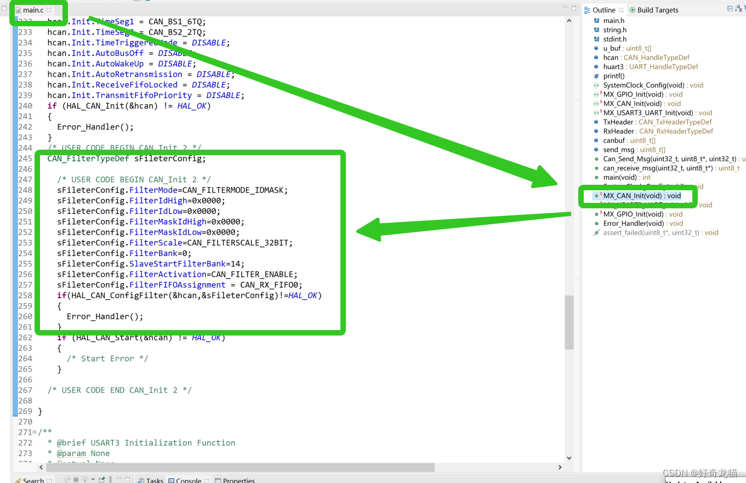
Task: Select printf() macro in the Outline
Action: 610,76
